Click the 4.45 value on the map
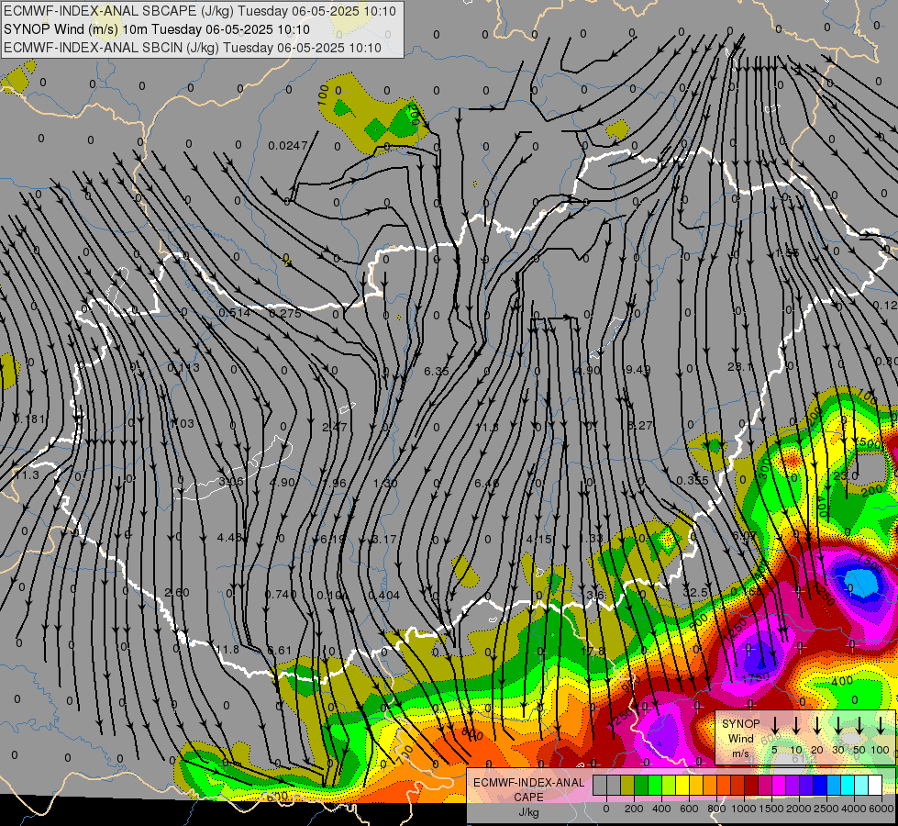Screen dimensions: 898x826 pos(229,538)
